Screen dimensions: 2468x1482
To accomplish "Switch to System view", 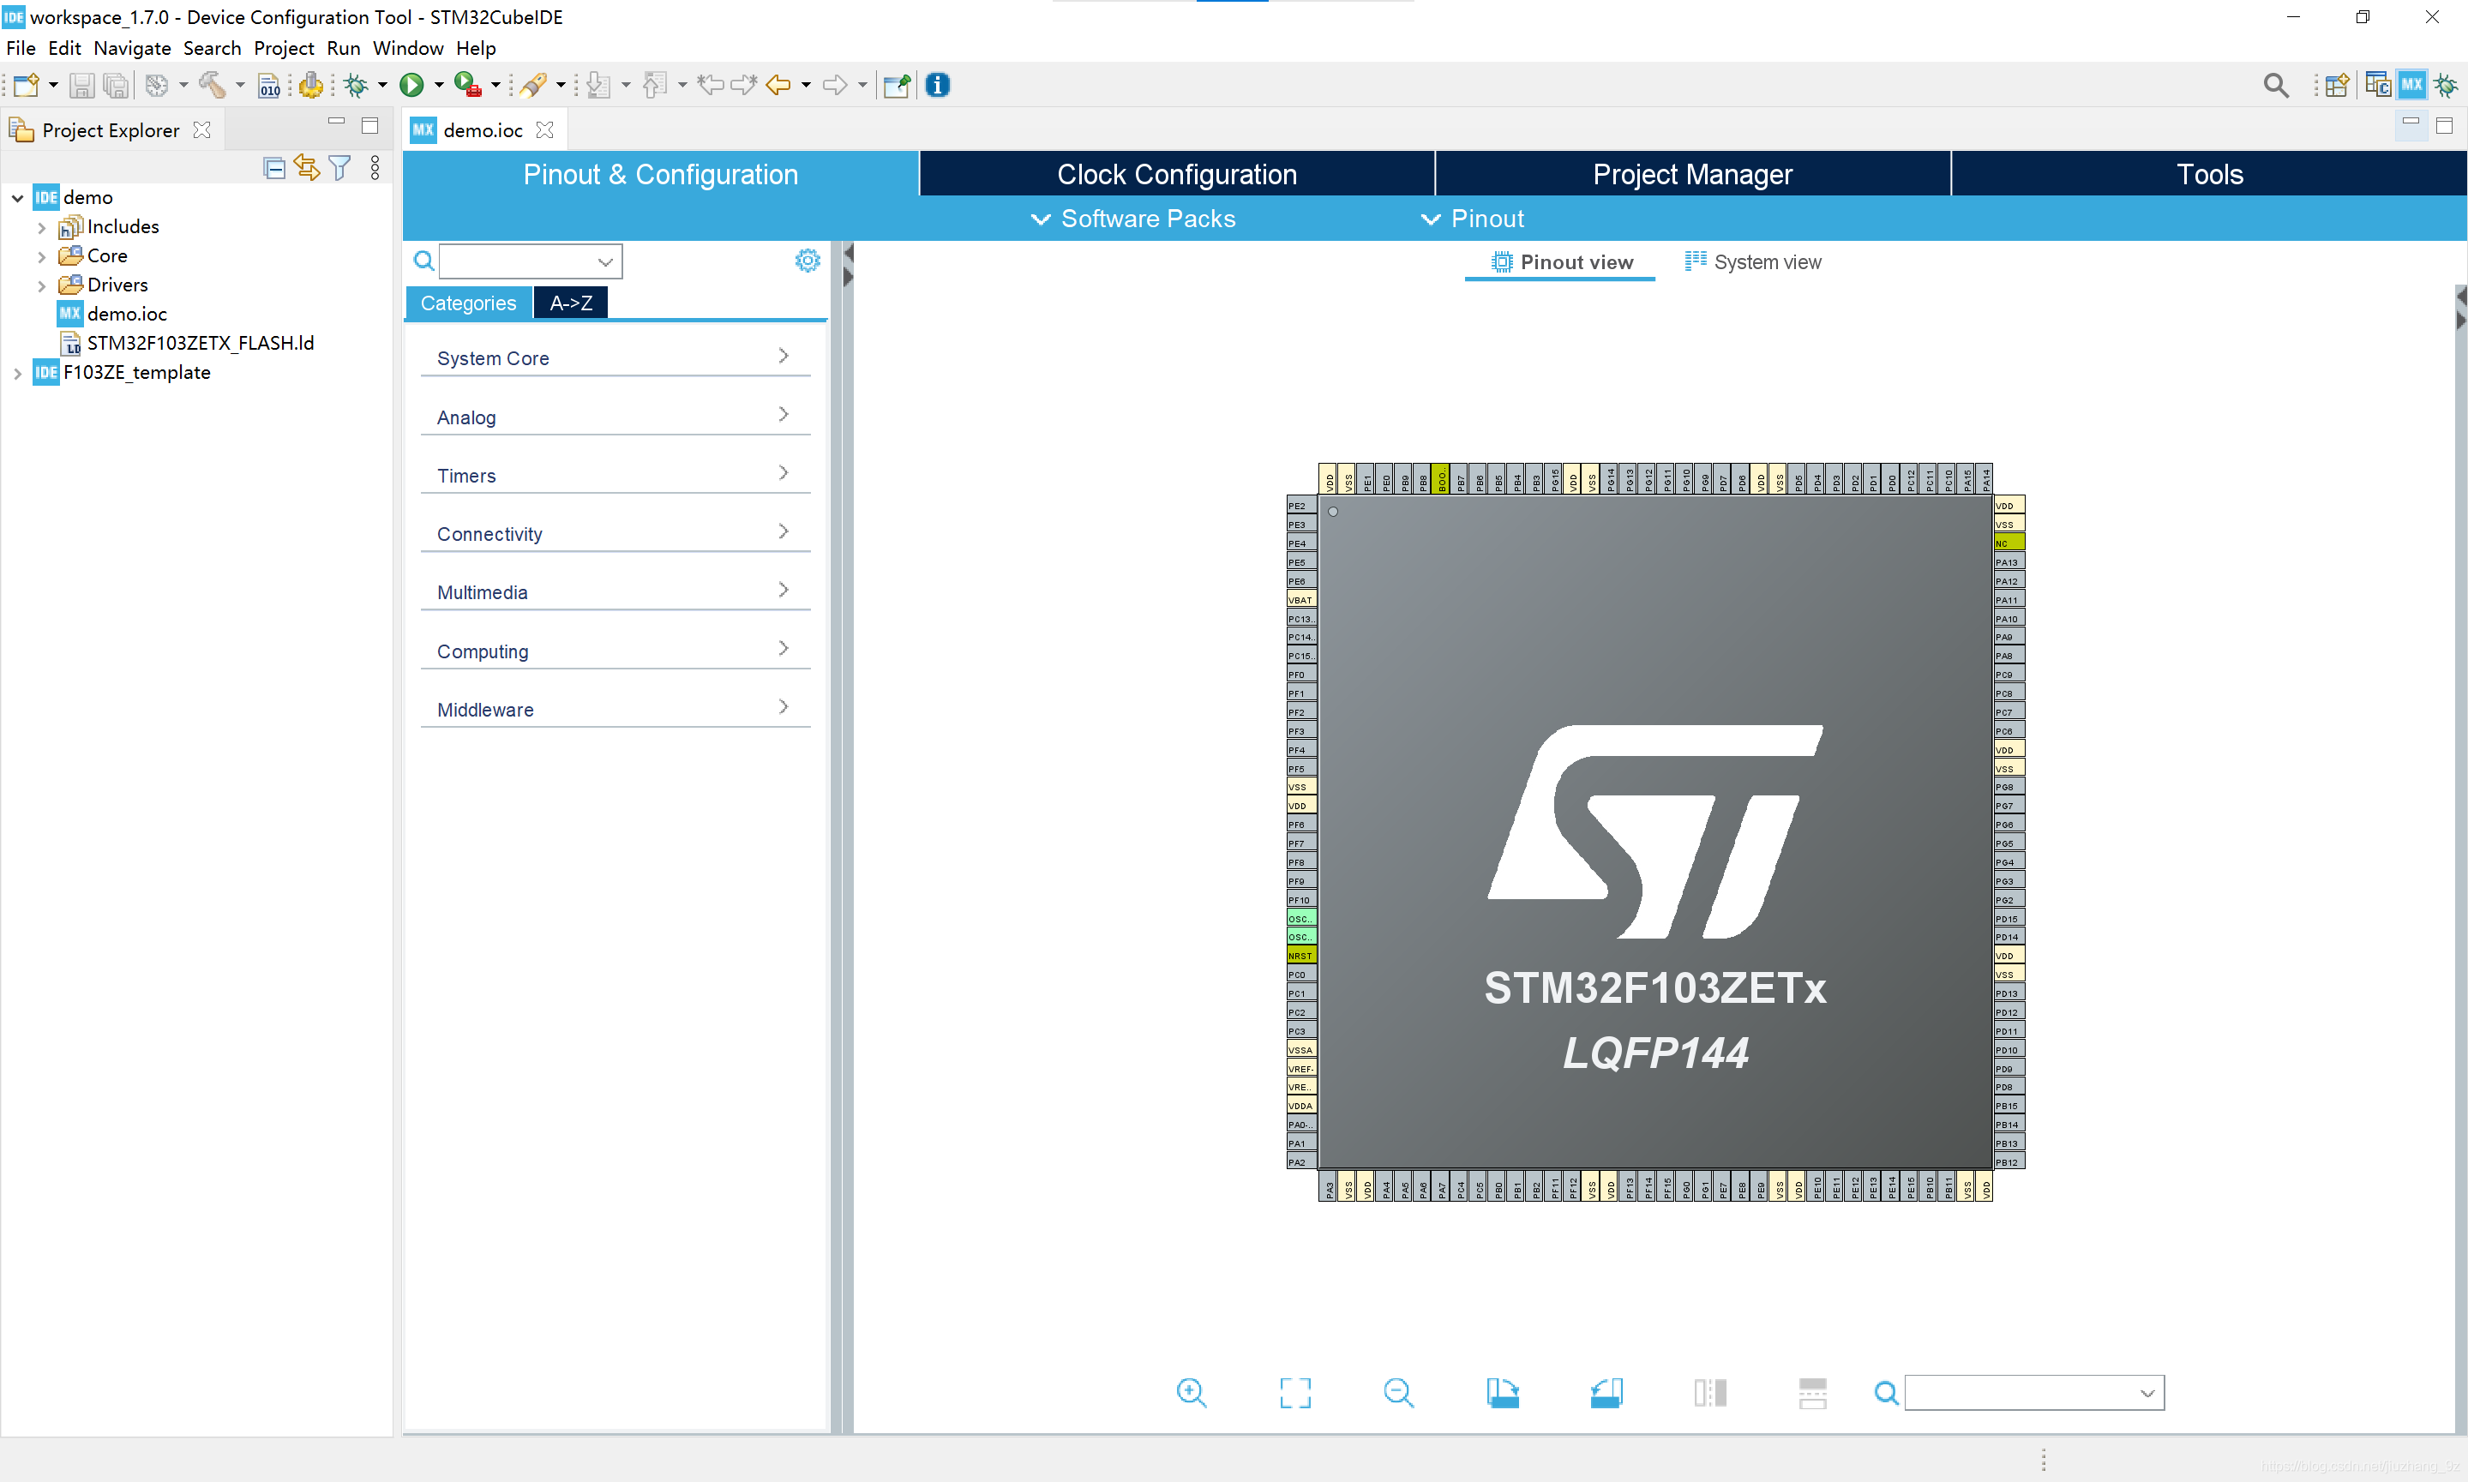I will (x=1753, y=261).
